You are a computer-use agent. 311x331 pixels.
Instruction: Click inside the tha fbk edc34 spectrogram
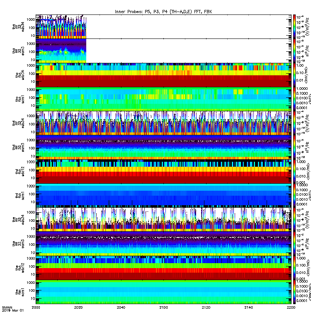(163, 75)
